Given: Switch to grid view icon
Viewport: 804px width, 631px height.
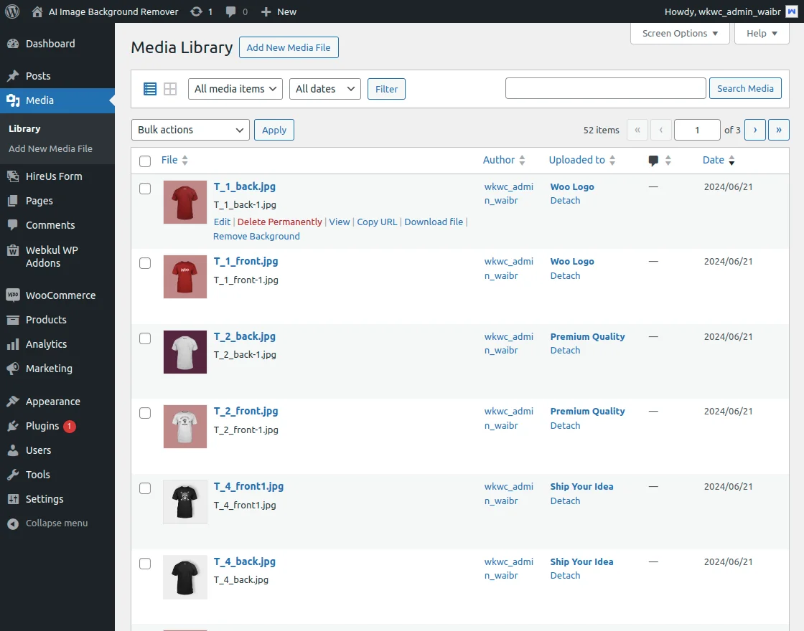Looking at the screenshot, I should coord(170,89).
